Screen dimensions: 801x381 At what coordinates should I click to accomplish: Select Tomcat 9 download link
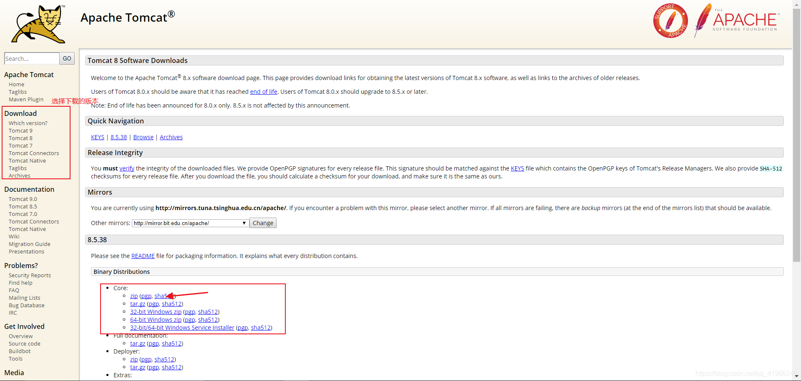(20, 130)
